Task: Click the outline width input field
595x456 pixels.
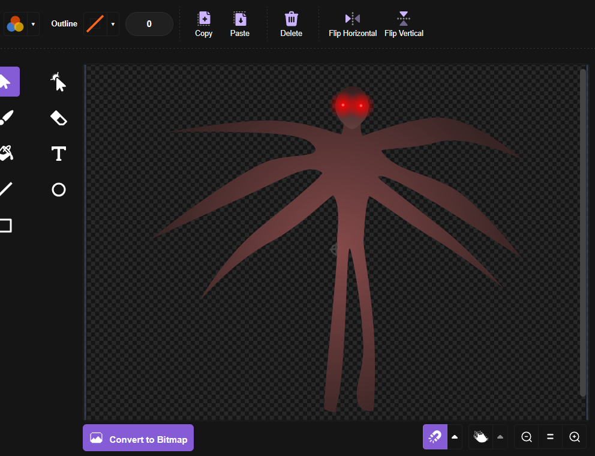Action: 149,24
